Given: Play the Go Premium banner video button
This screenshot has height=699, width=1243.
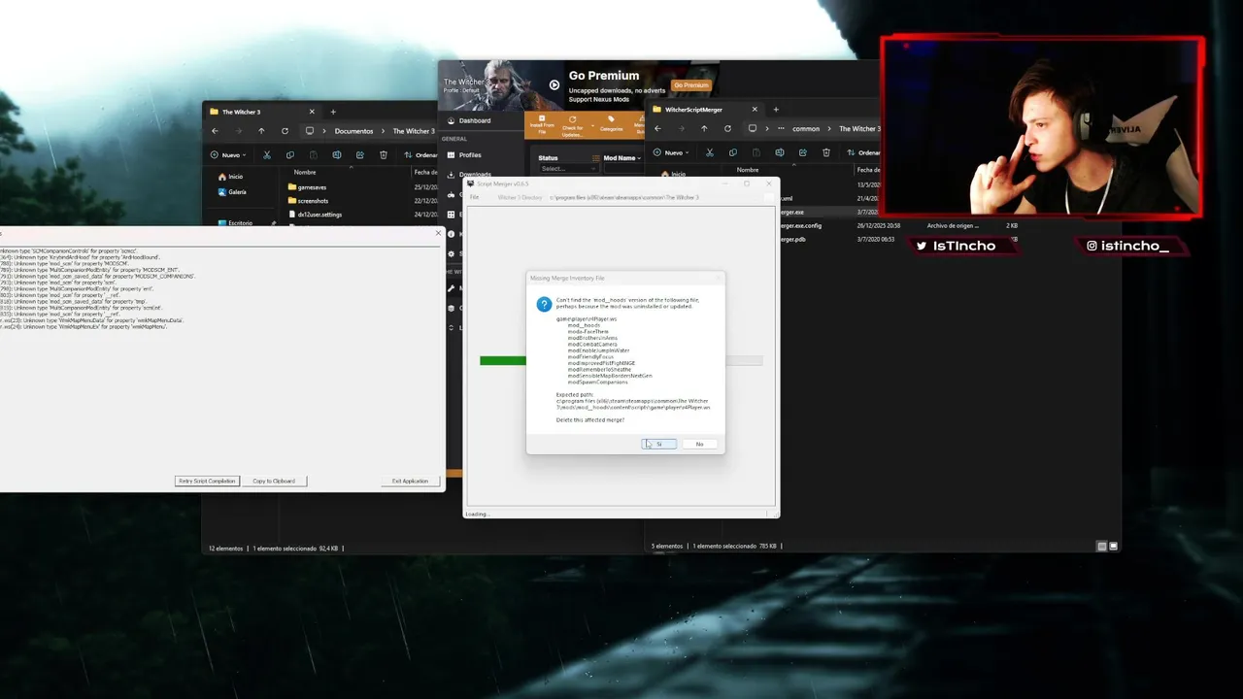Looking at the screenshot, I should 554,84.
